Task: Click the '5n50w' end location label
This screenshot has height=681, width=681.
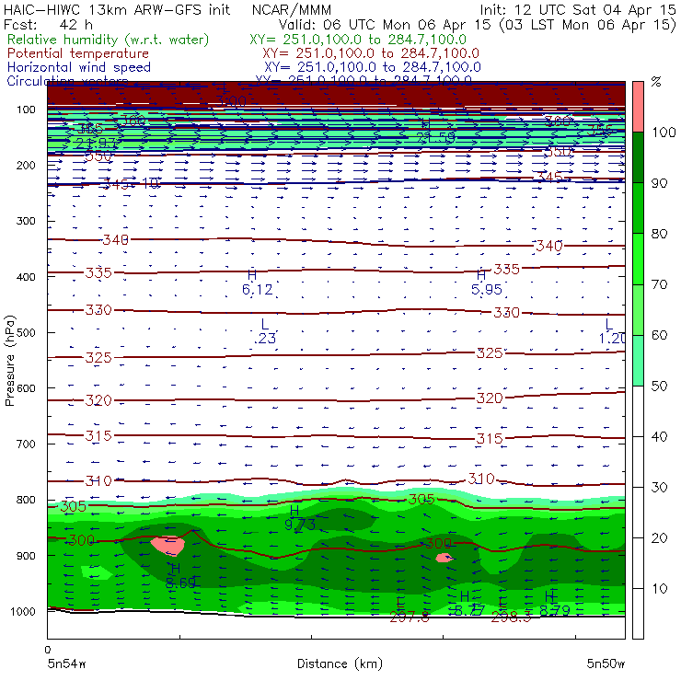Action: [606, 664]
